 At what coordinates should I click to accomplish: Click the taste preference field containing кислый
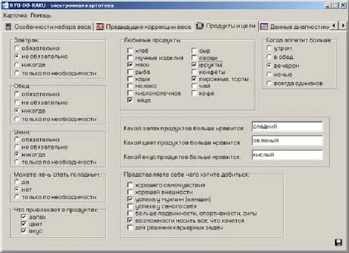point(287,155)
